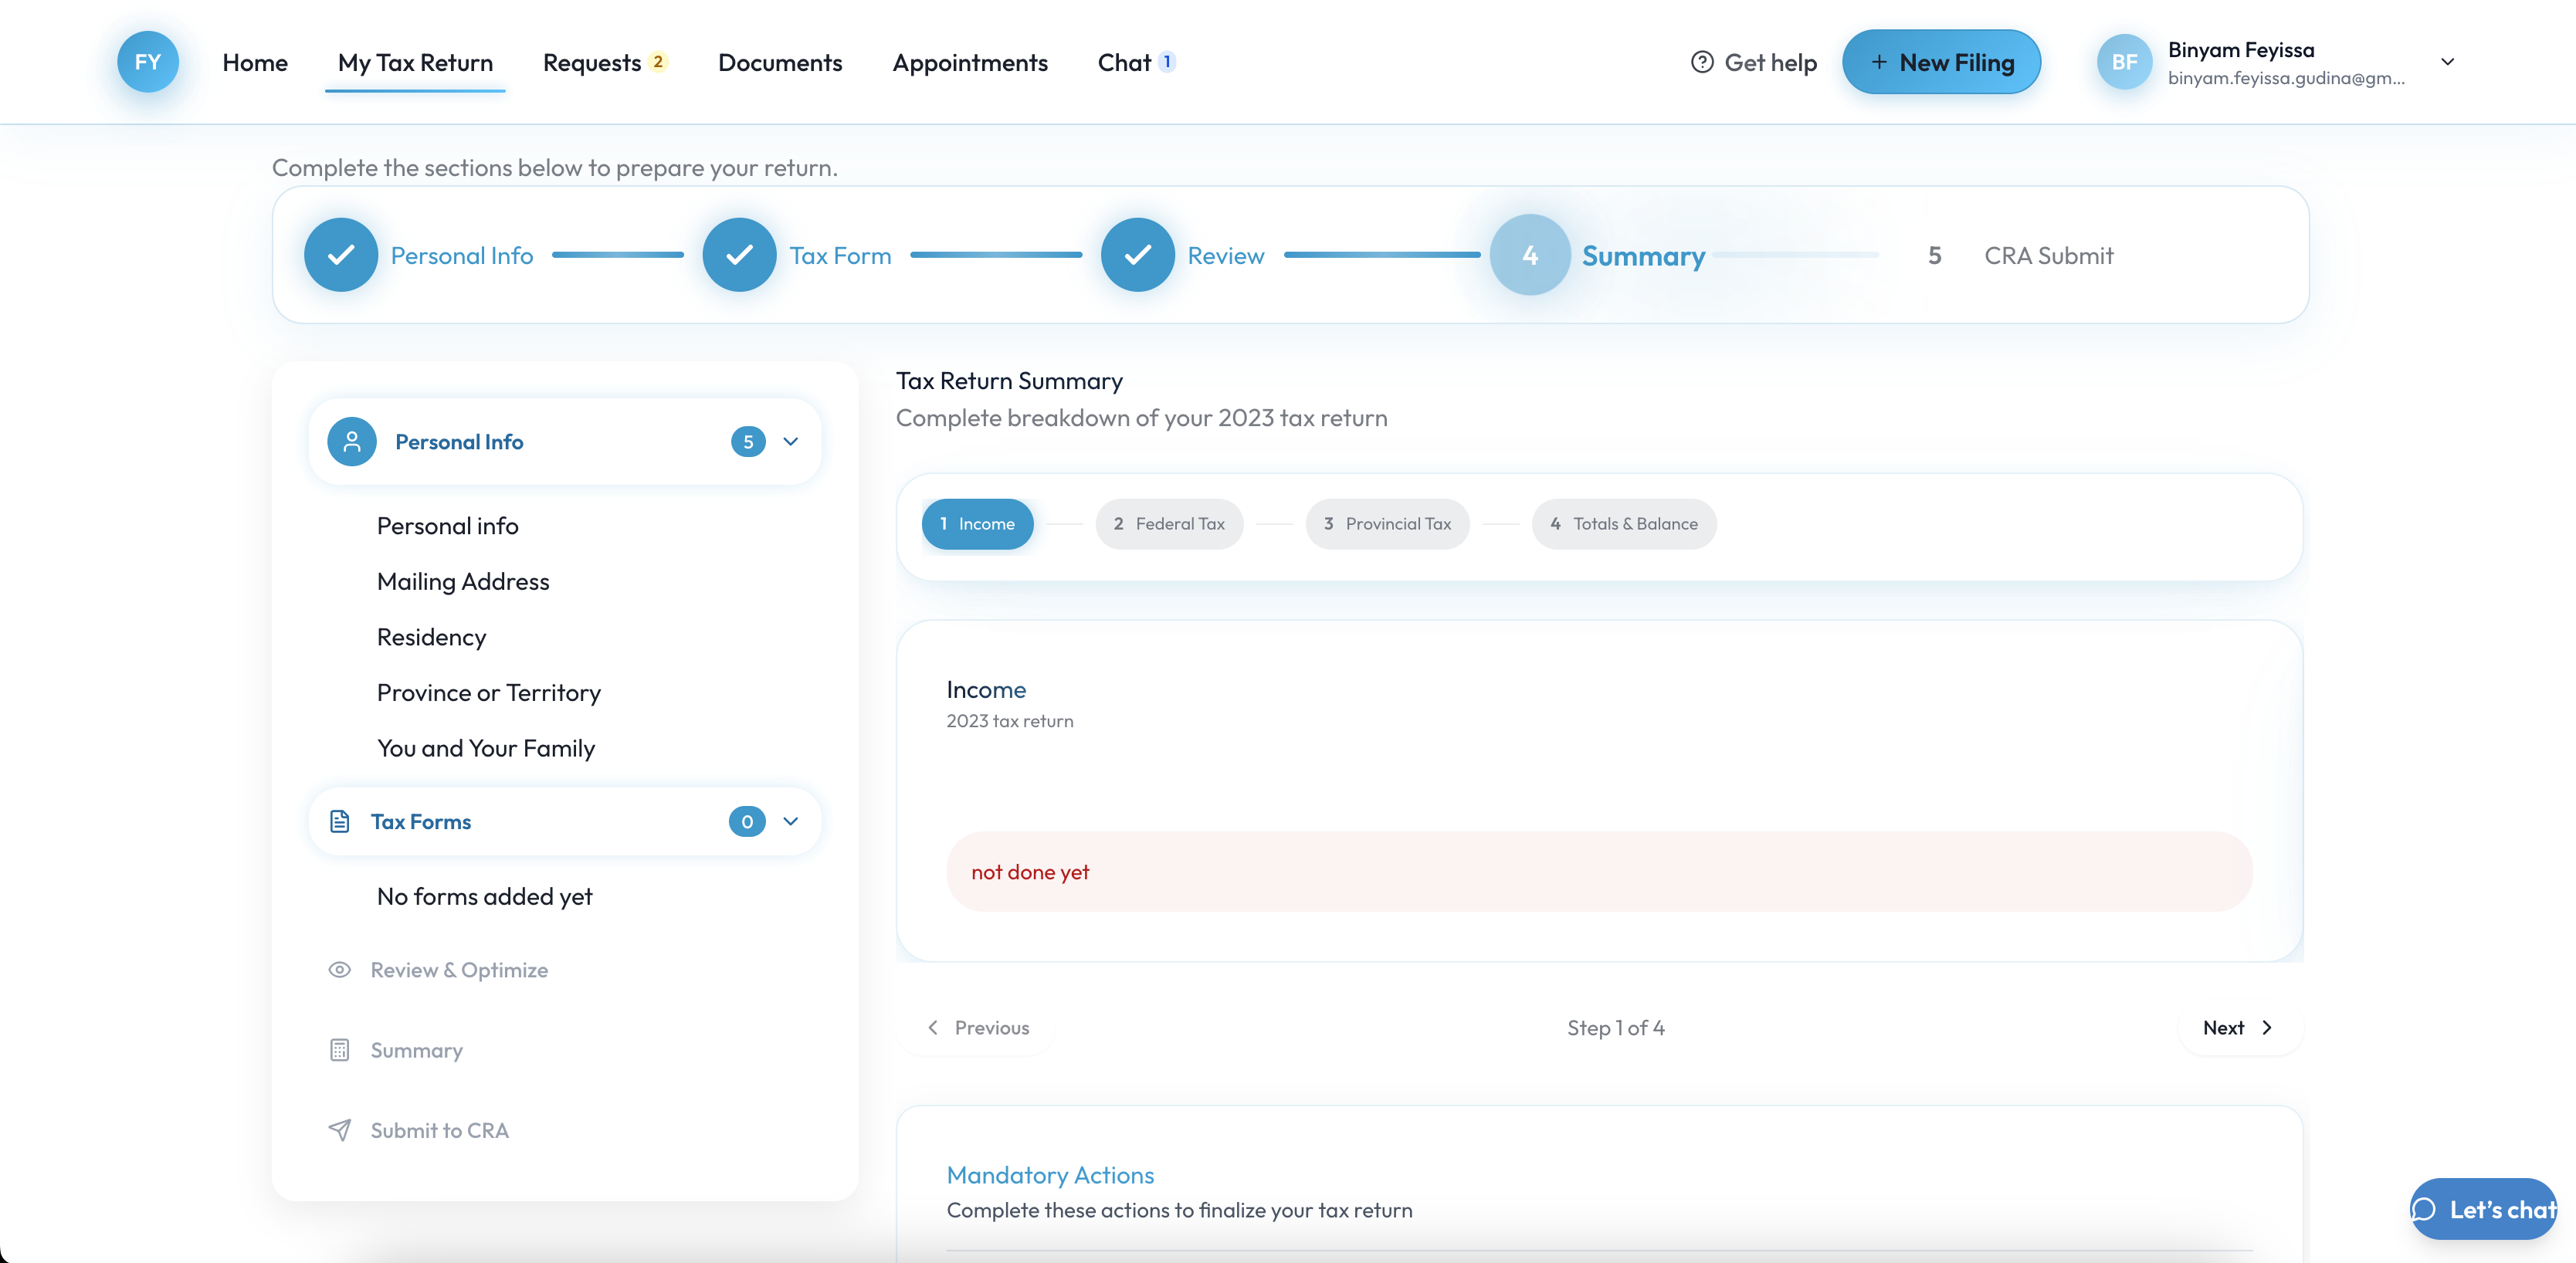Click the completed Tax Form step checkmark

739,255
